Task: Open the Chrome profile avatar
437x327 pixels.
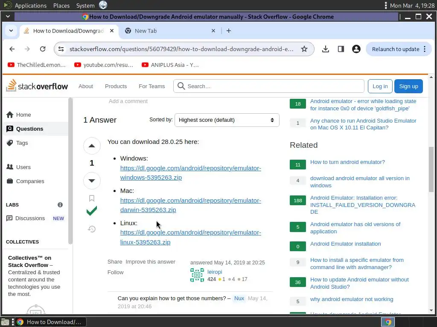Action: pos(356,49)
